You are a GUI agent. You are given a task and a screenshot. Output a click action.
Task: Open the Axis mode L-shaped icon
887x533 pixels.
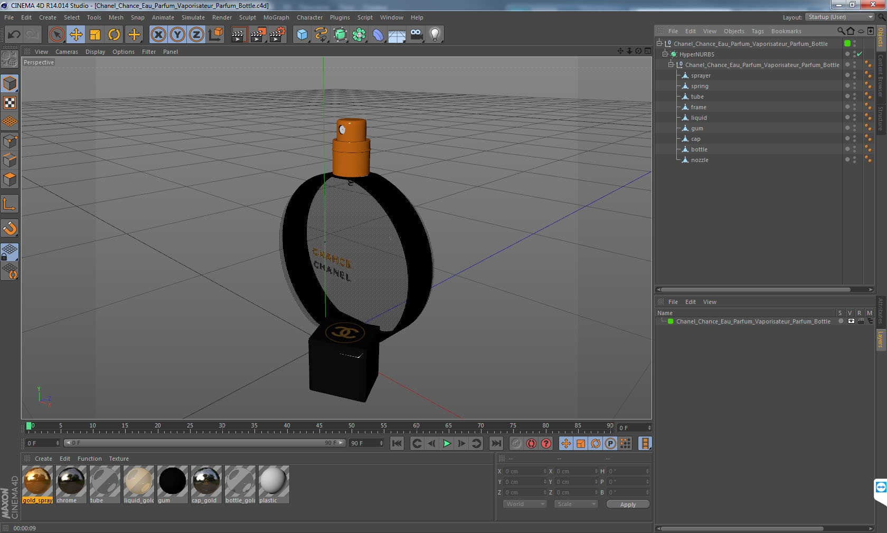point(10,204)
